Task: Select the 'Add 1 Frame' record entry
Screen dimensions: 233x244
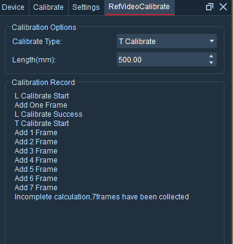Action: [36, 133]
